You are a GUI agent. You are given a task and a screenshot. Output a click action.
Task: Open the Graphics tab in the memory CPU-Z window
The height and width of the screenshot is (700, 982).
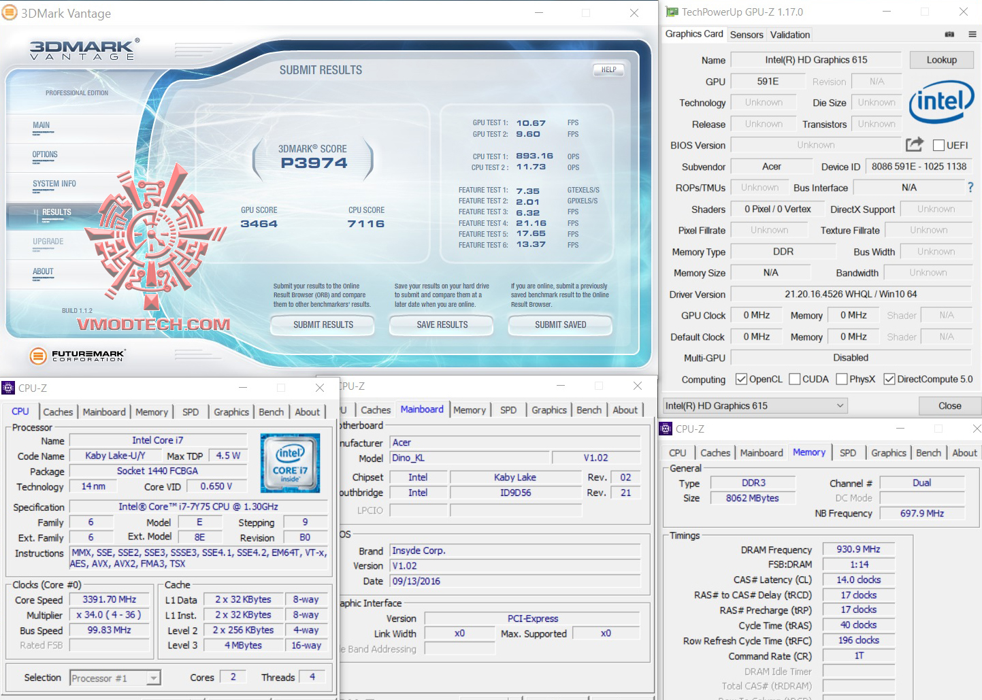[x=889, y=452]
